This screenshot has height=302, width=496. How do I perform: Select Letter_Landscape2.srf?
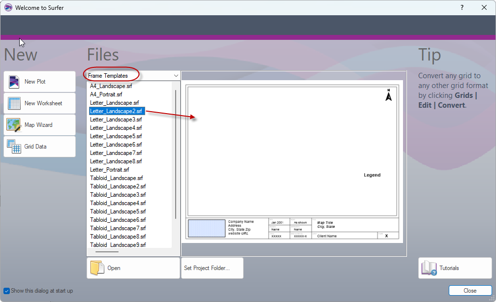117,111
